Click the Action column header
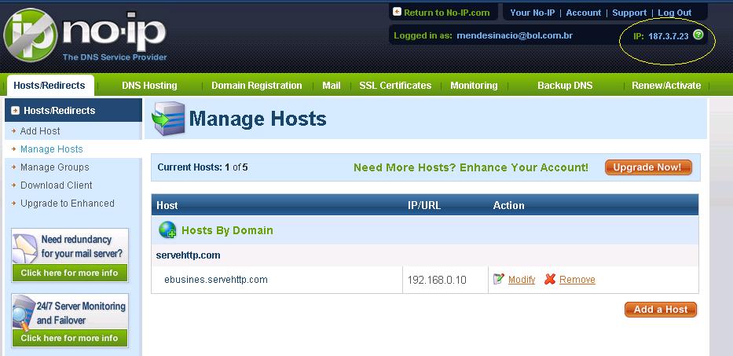Screen dimensions: 733x356 [508, 205]
